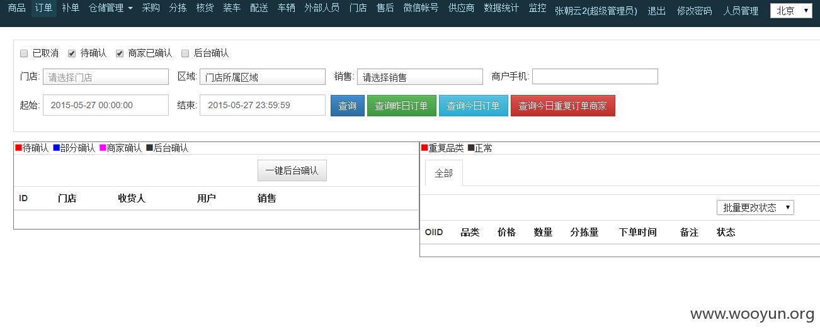Open the 售后 navigation item
The image size is (820, 332).
[x=385, y=8]
